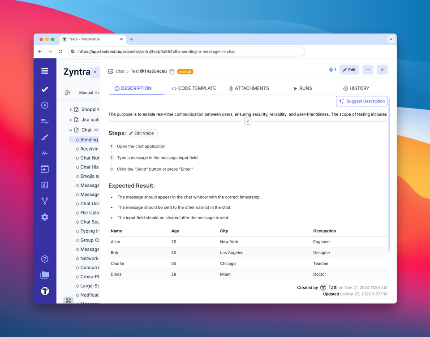
Task: Open the Branches fork sidebar icon
Action: 45,201
